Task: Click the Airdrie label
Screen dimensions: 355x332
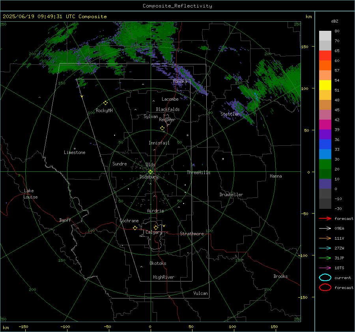Action: 155,211
